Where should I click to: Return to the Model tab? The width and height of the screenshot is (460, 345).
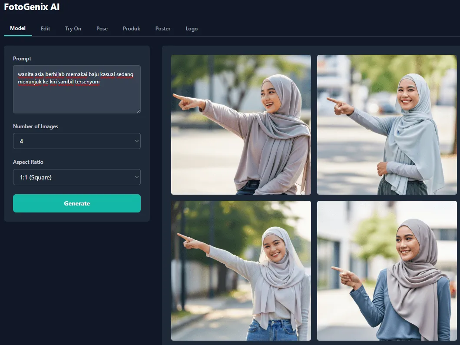click(x=17, y=28)
